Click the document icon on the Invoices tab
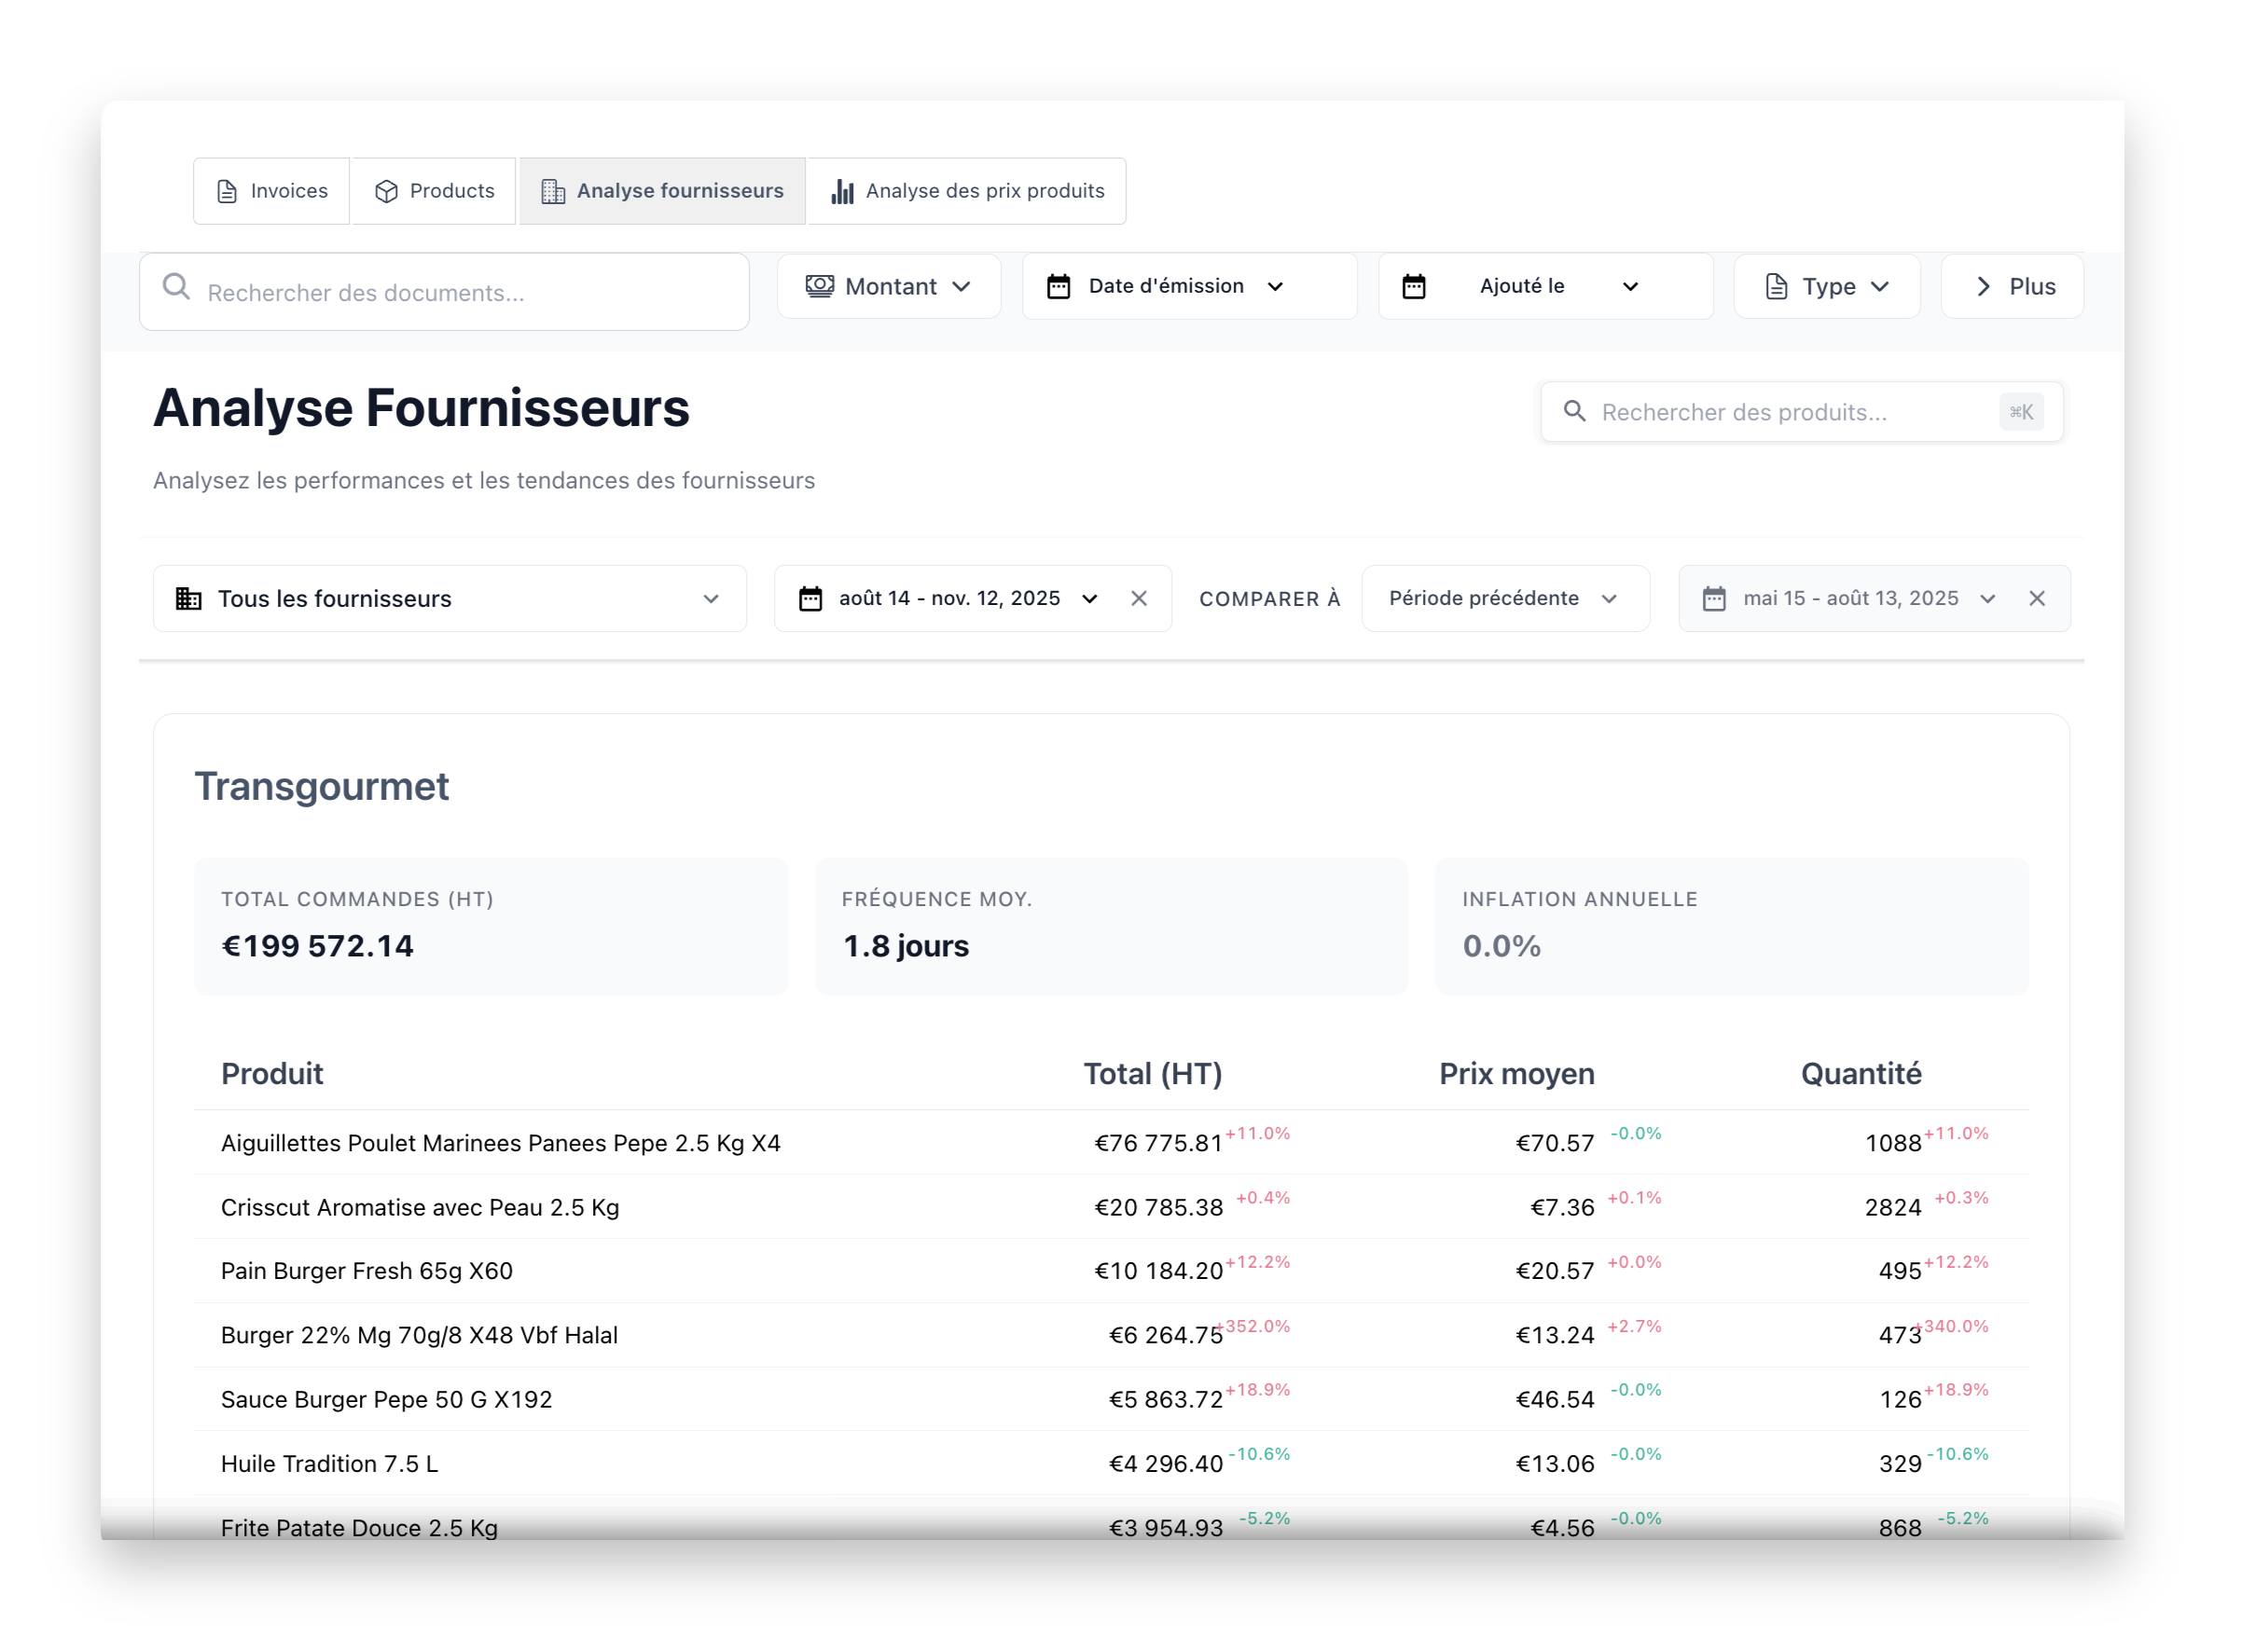The height and width of the screenshot is (1650, 2255). pyautogui.click(x=225, y=190)
